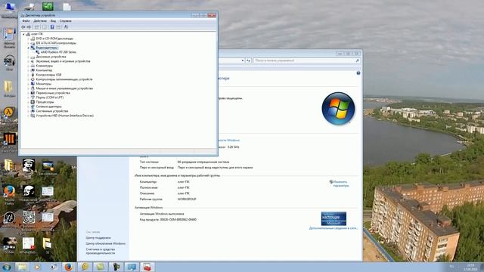Expand Звуковые, видео и игровые устройства
Viewport: 484px width, 272px height.
tap(28, 61)
